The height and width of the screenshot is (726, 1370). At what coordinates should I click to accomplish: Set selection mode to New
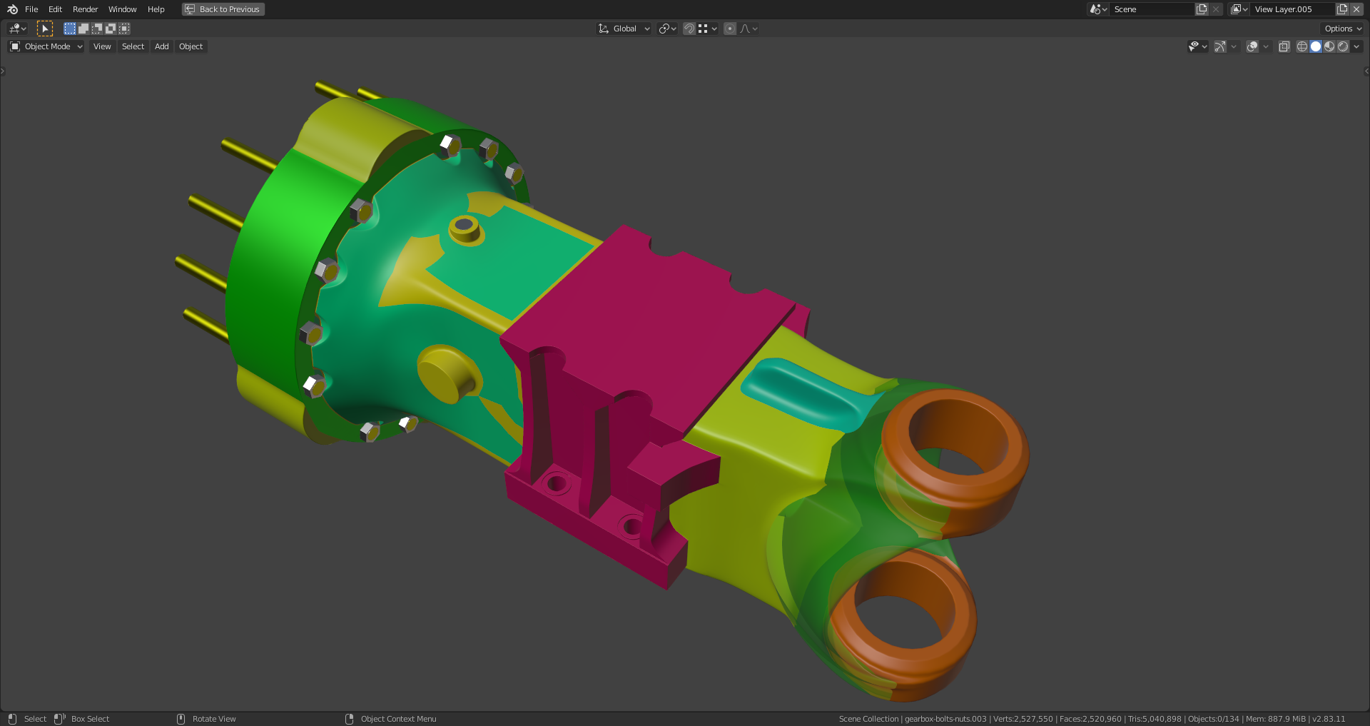pyautogui.click(x=70, y=29)
